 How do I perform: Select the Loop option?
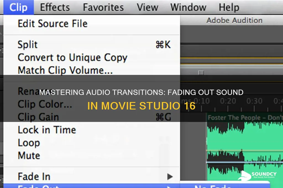point(92,143)
